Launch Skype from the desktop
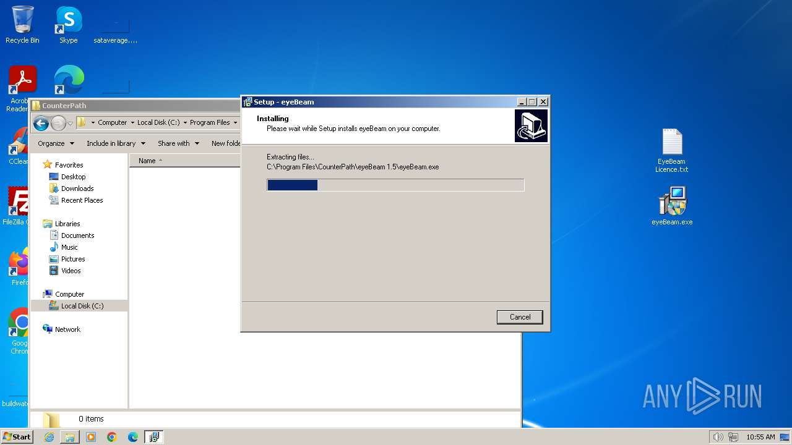The width and height of the screenshot is (792, 445). click(x=69, y=25)
